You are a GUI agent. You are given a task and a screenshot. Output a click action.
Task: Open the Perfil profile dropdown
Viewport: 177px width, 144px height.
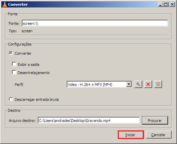pyautogui.click(x=99, y=84)
